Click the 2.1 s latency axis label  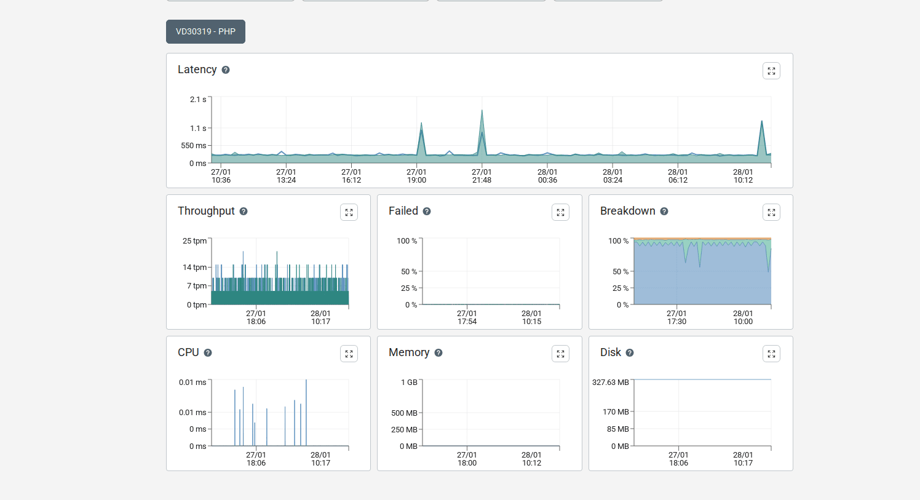(x=198, y=100)
